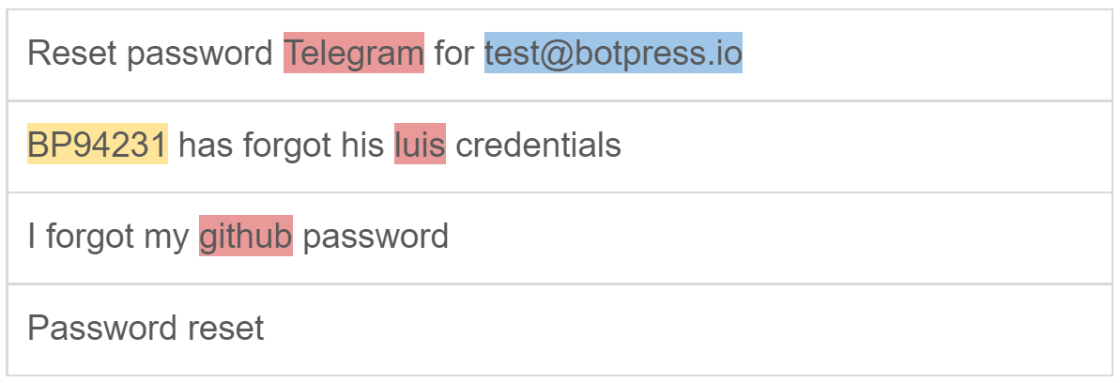Click the red Telegram entity highlight
The width and height of the screenshot is (1120, 383).
pos(354,54)
